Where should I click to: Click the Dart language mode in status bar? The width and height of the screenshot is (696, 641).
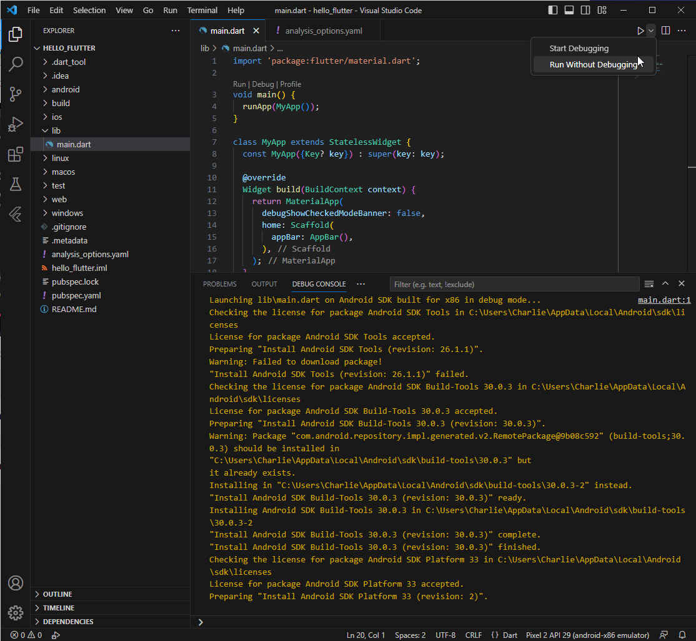click(510, 635)
